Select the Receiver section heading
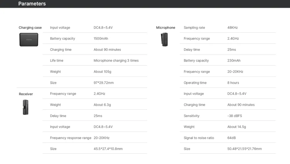 point(26,94)
